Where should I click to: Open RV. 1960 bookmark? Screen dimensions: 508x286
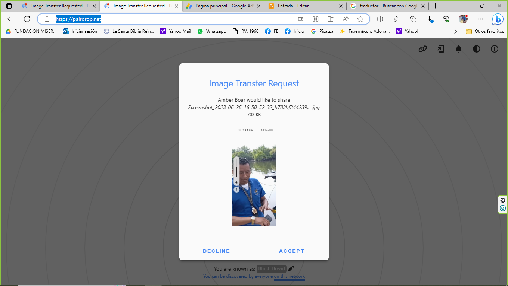pos(245,31)
